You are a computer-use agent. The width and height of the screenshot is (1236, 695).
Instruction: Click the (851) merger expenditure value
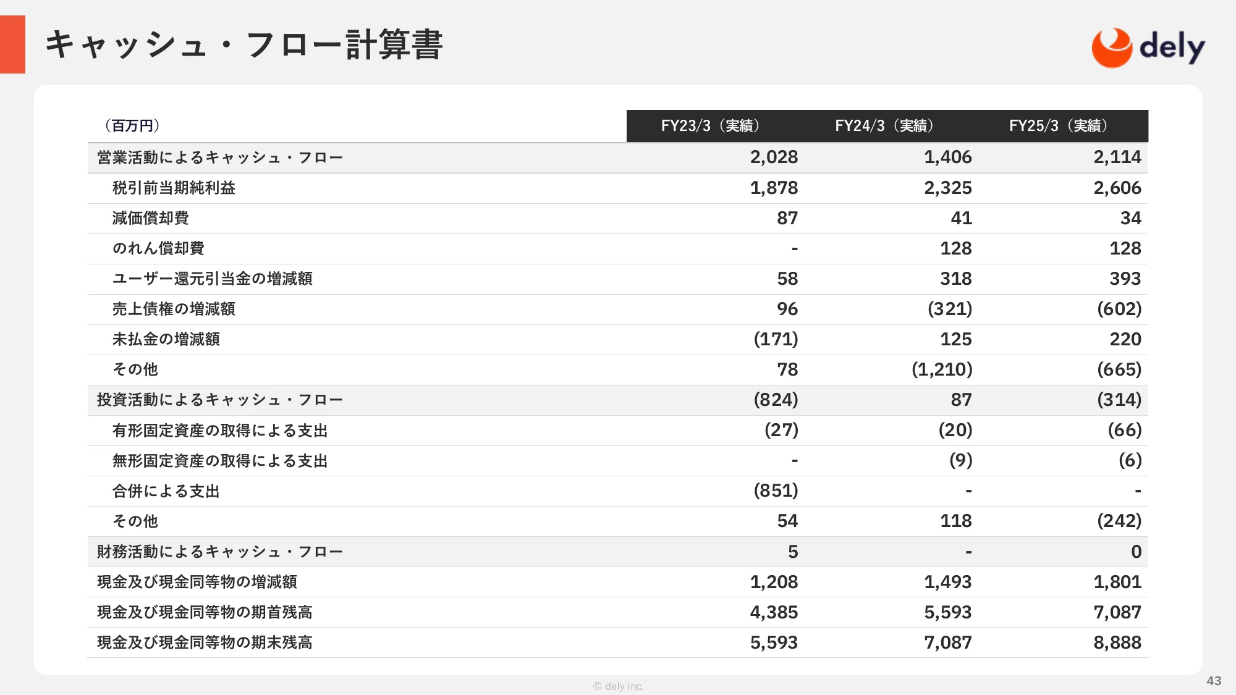pos(776,491)
